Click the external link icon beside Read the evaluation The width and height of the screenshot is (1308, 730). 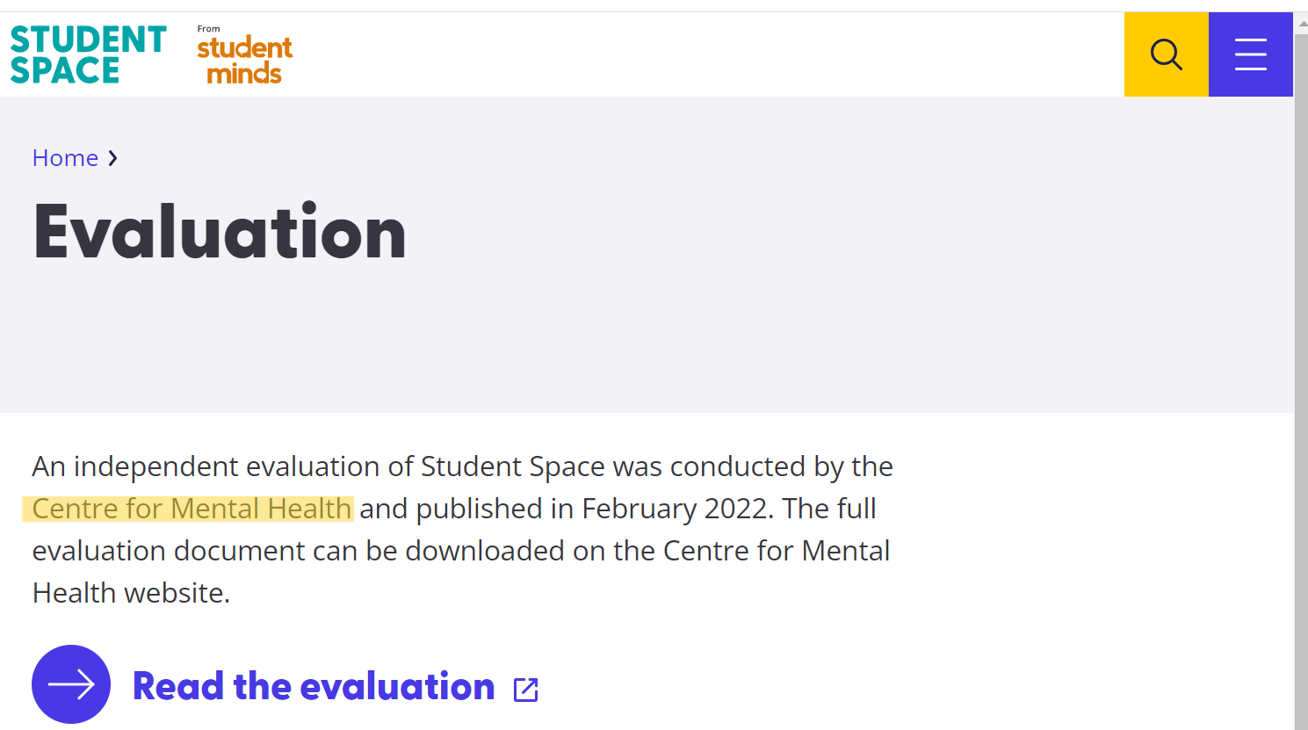point(525,690)
